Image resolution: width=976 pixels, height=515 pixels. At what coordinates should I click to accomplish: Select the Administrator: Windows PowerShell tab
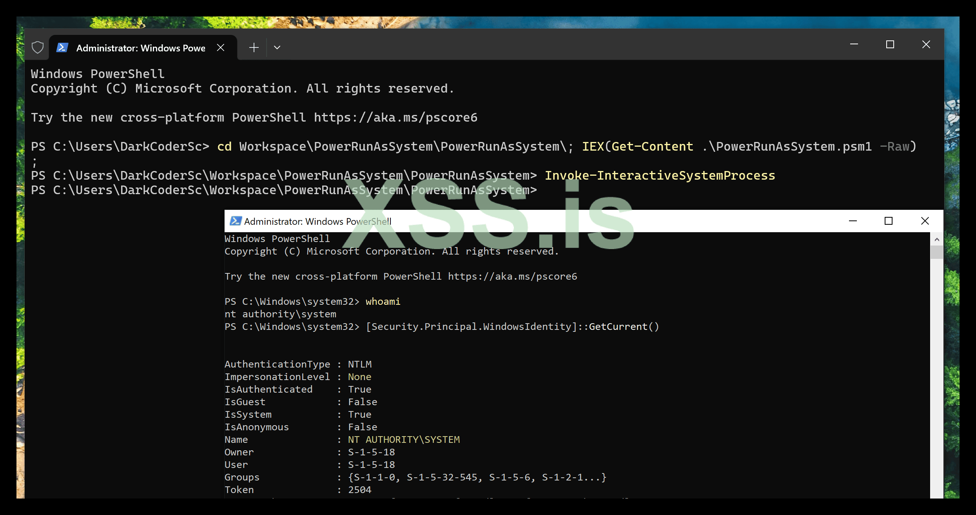140,48
